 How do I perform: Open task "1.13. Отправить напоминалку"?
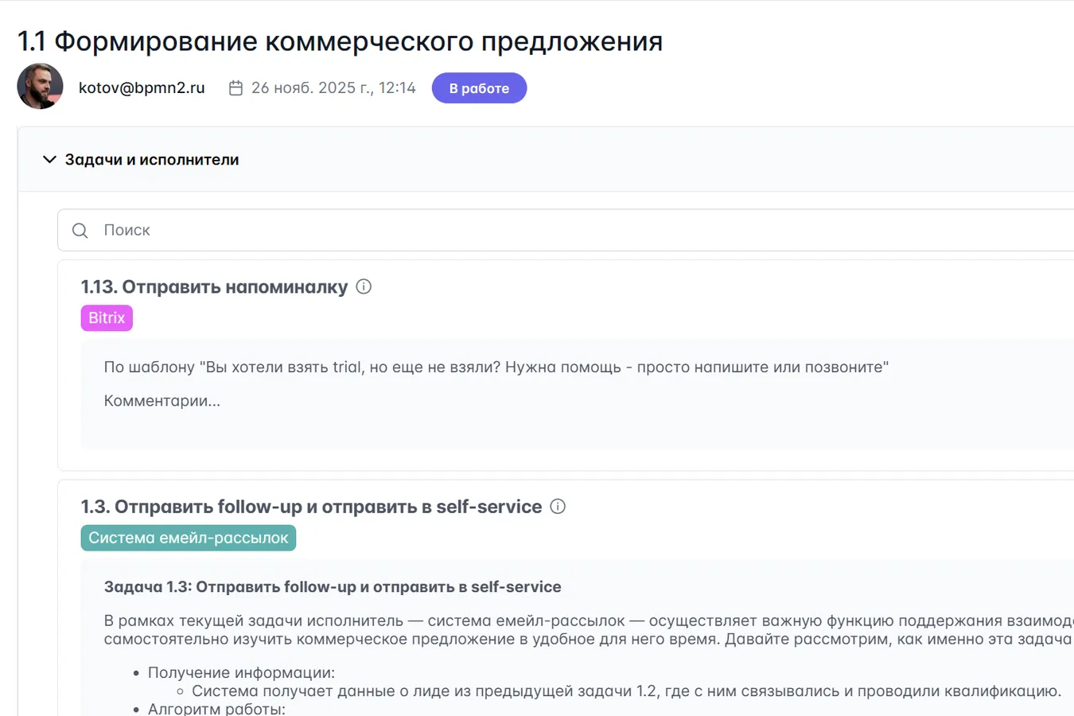click(x=213, y=286)
